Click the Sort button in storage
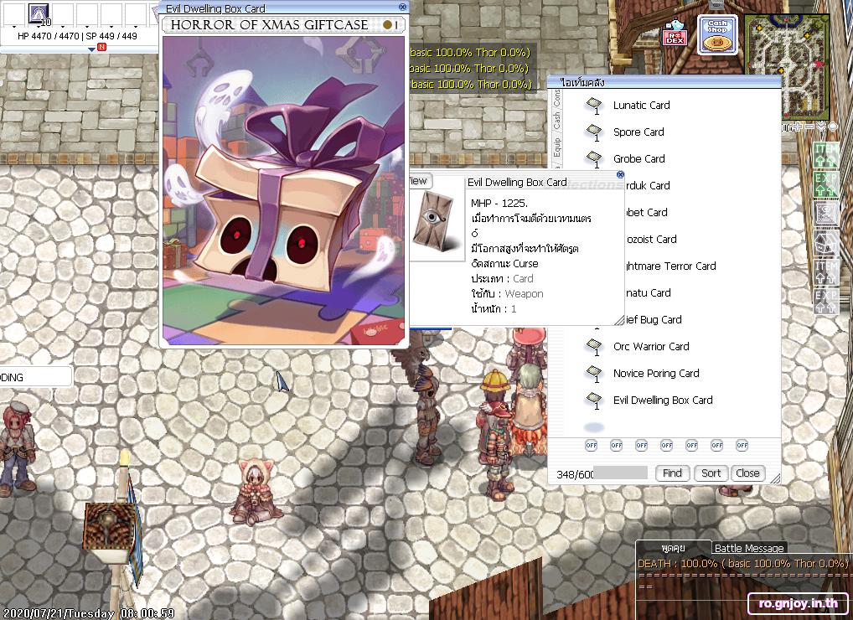 pos(711,473)
